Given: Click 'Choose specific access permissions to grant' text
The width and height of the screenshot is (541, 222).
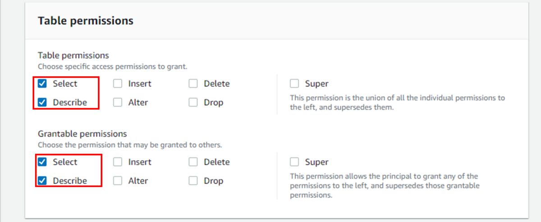Looking at the screenshot, I should (112, 67).
